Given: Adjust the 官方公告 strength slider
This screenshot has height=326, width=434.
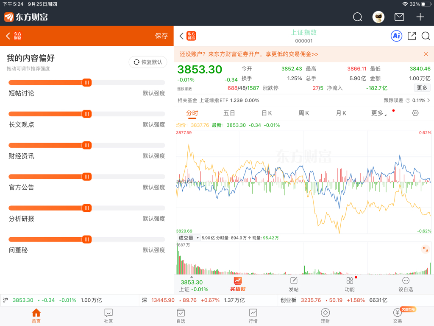Looking at the screenshot, I should [87, 176].
